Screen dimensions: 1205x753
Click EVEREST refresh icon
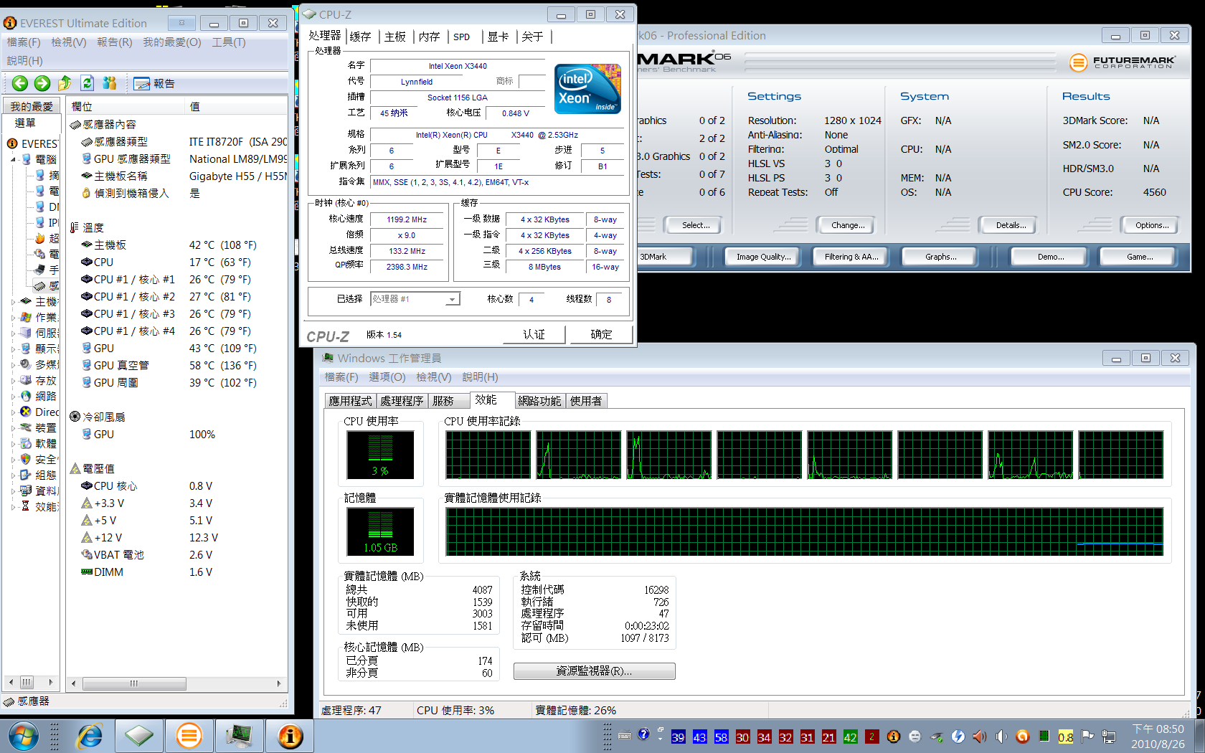87,83
